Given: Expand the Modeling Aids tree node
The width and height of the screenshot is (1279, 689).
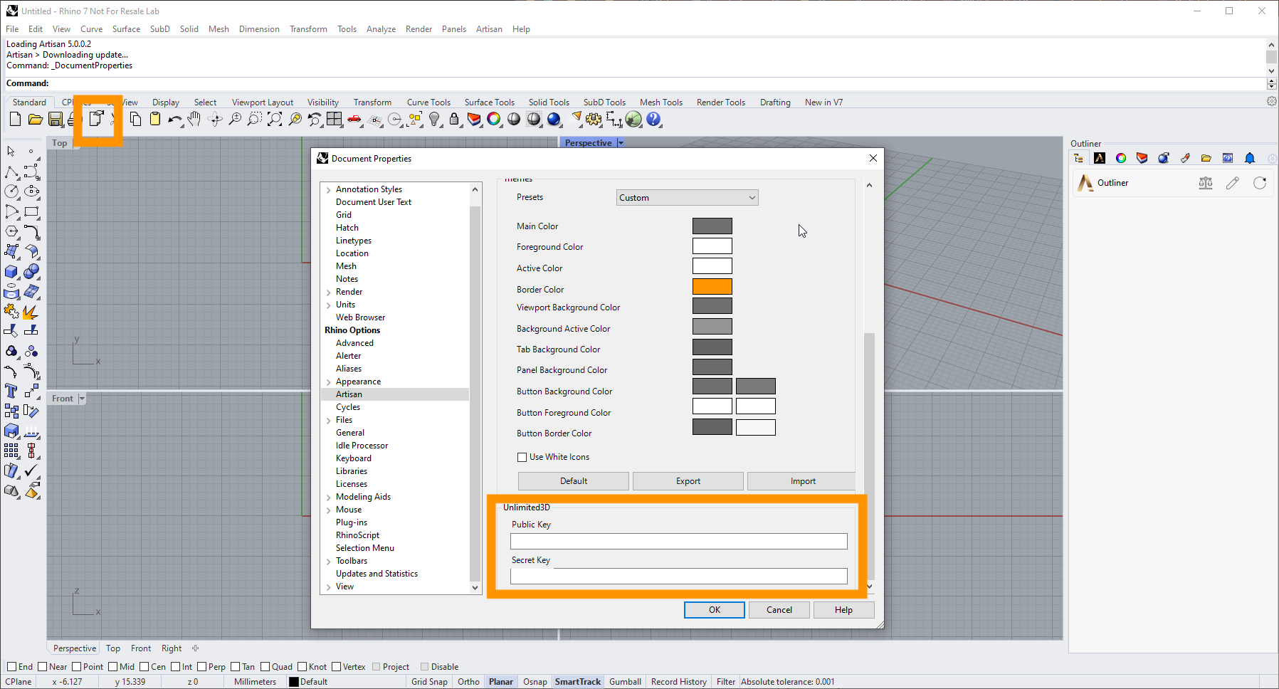Looking at the screenshot, I should [x=328, y=498].
